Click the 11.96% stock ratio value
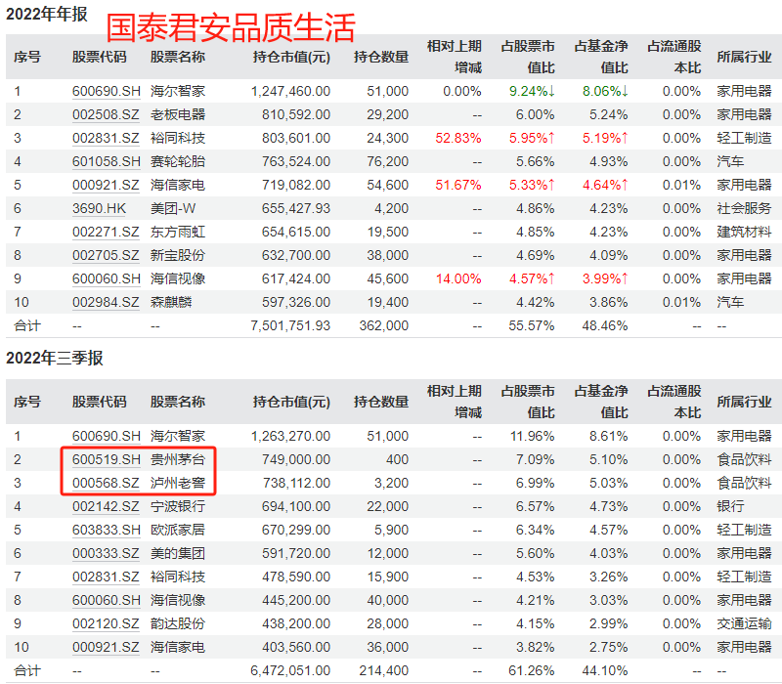This screenshot has height=684, width=782. point(532,436)
